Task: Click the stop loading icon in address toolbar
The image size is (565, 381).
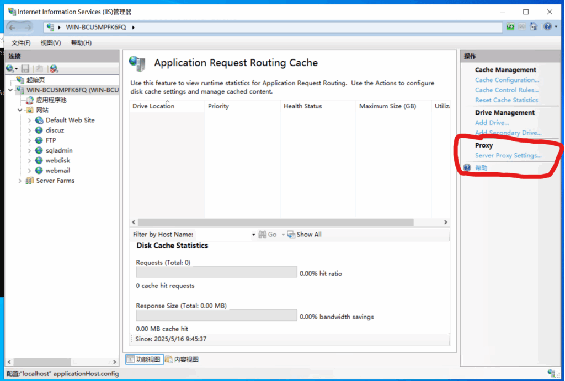Action: coord(522,26)
